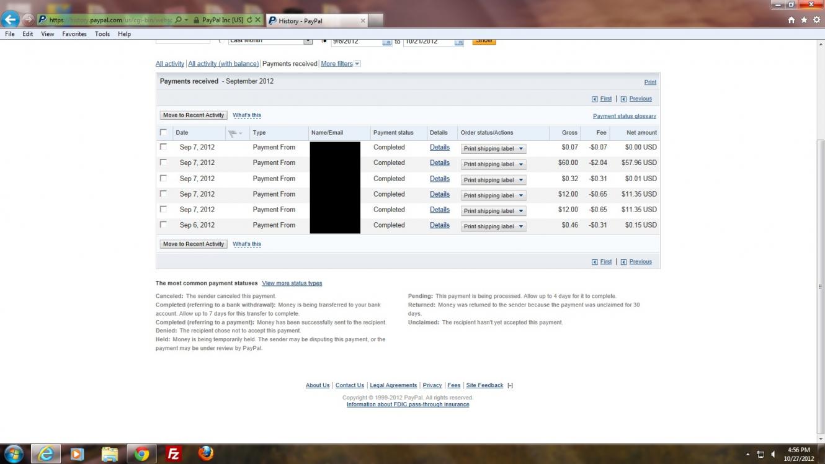Open Details for the $60.00 payment
Viewport: 825px width, 464px height.
point(440,163)
